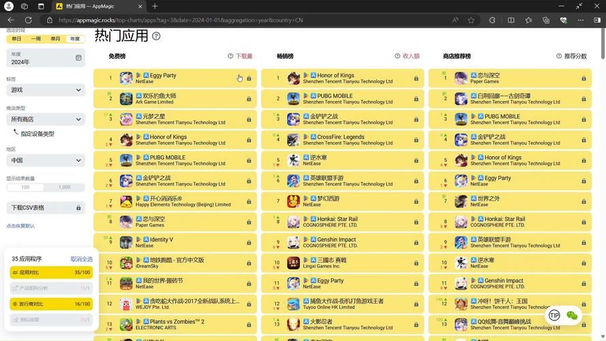Open Eggy Party app icon in free chart
This screenshot has width=606, height=341.
click(x=126, y=78)
